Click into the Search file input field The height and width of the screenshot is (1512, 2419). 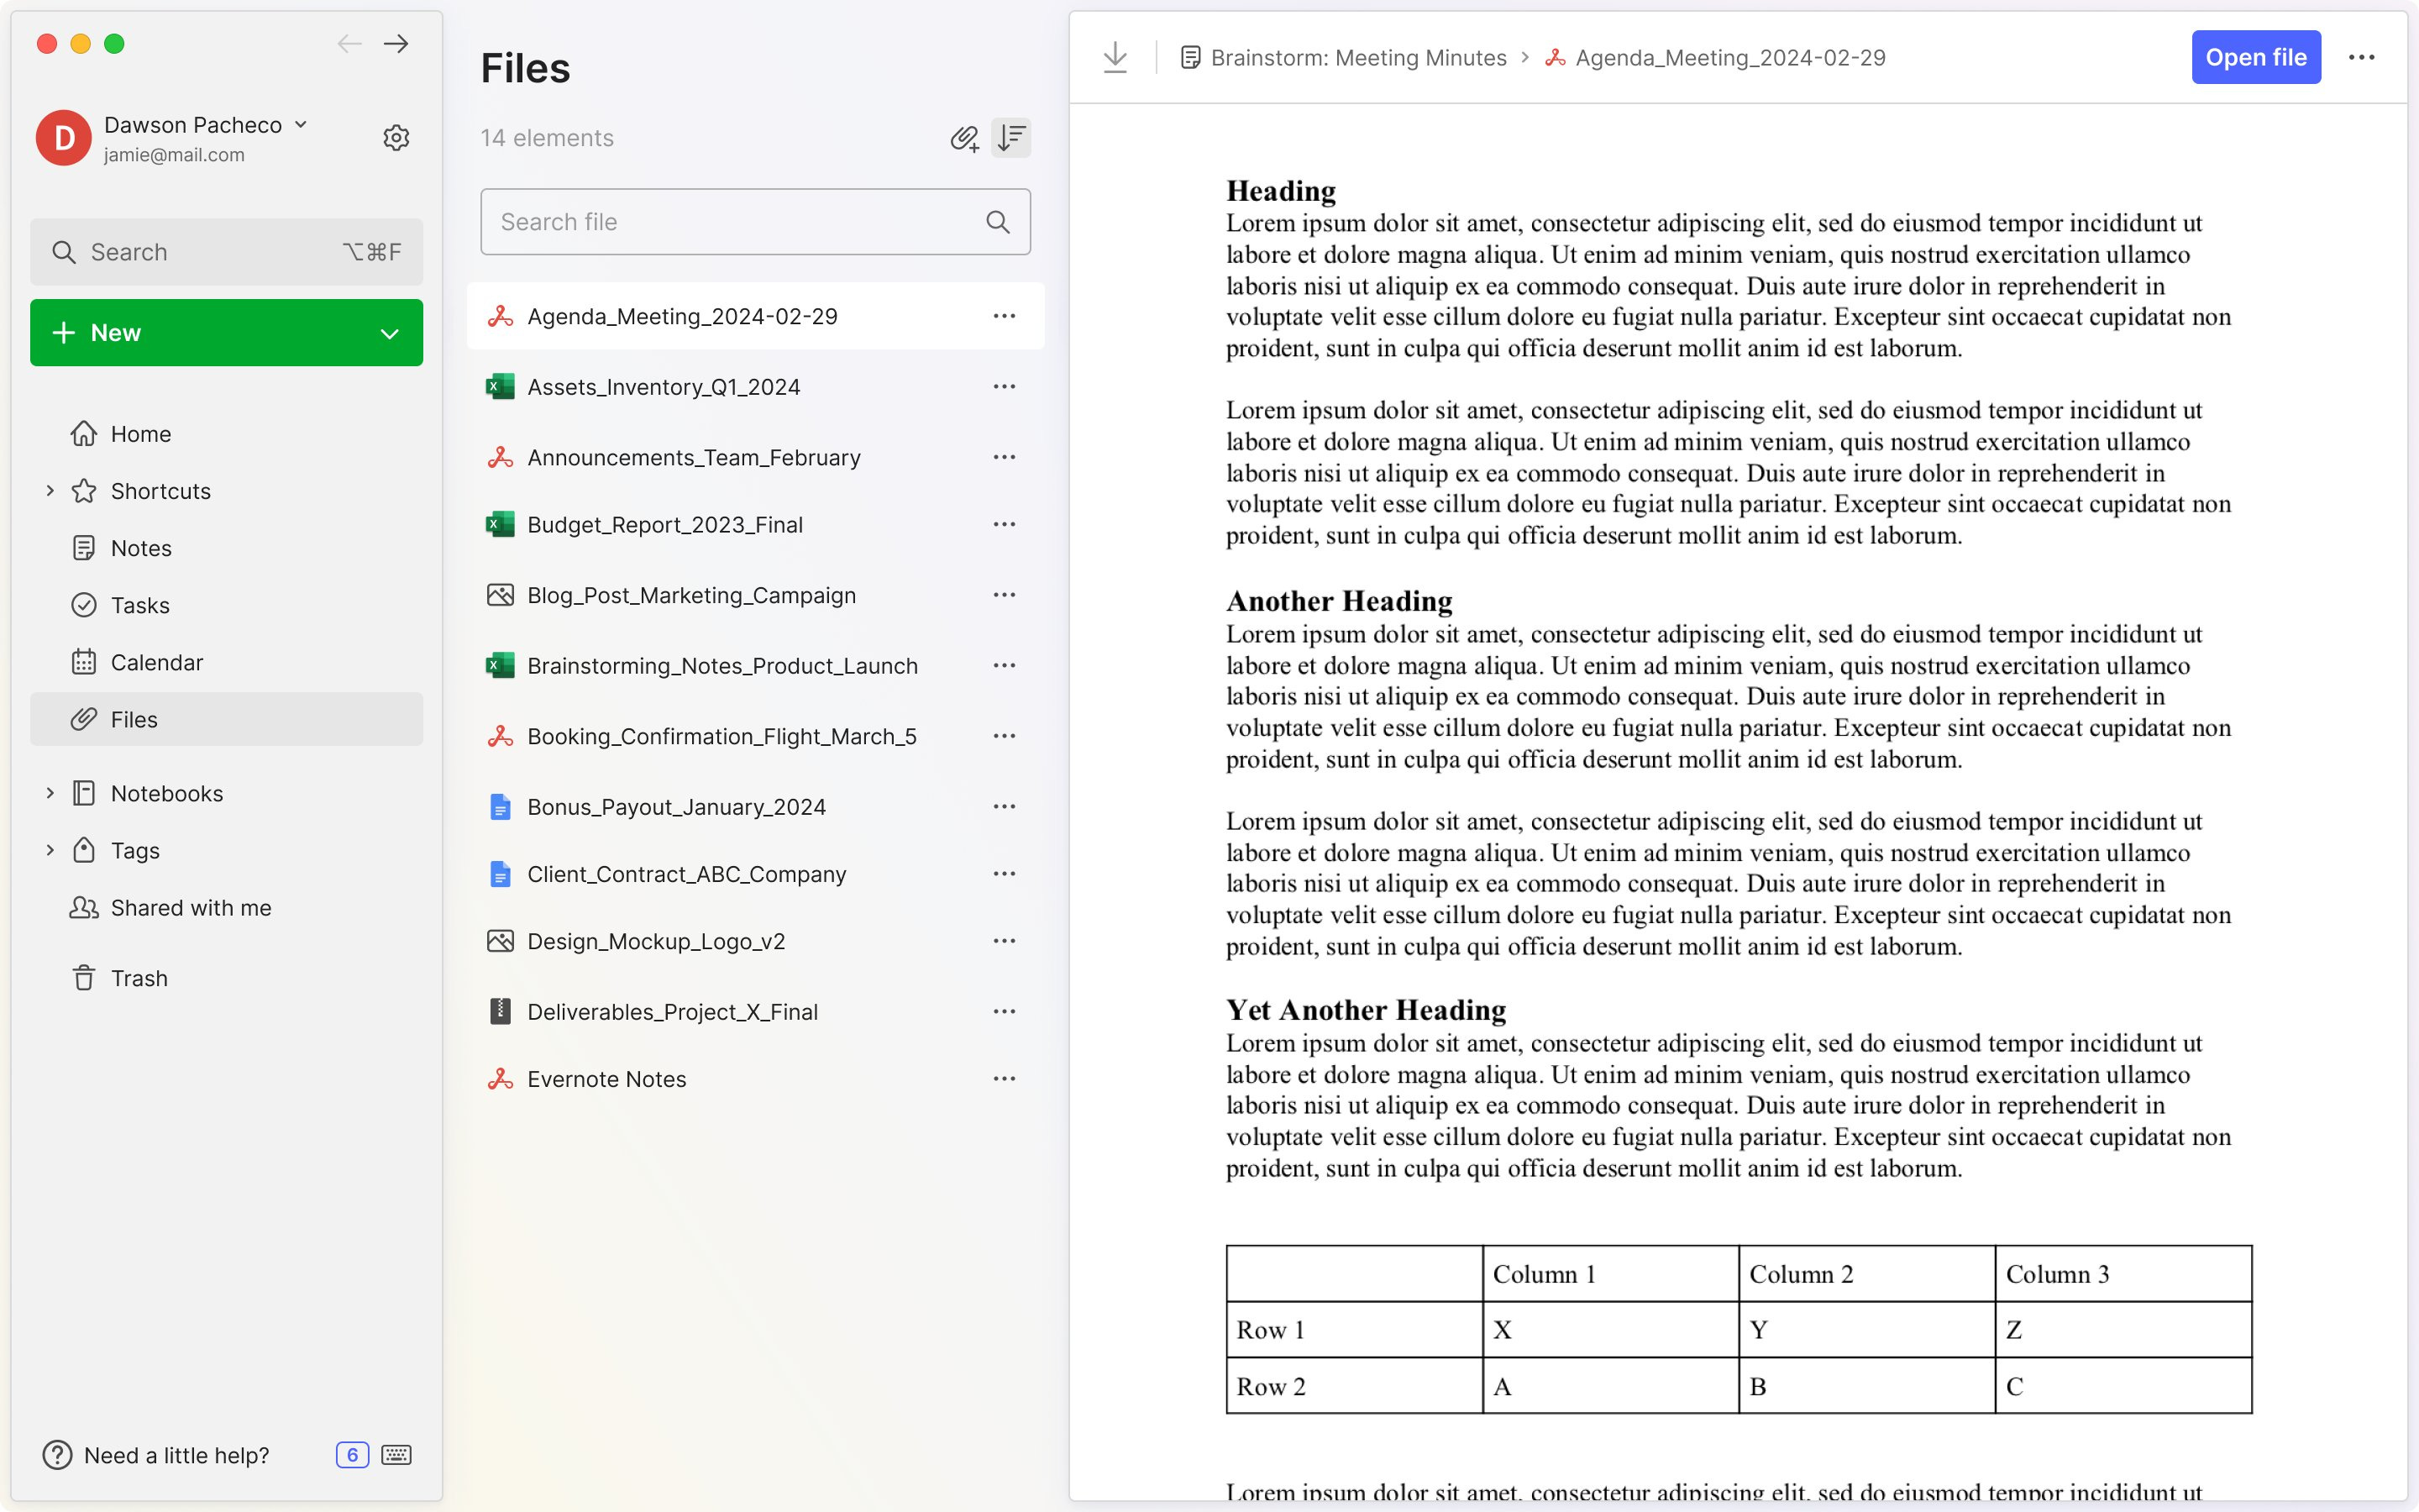point(700,221)
